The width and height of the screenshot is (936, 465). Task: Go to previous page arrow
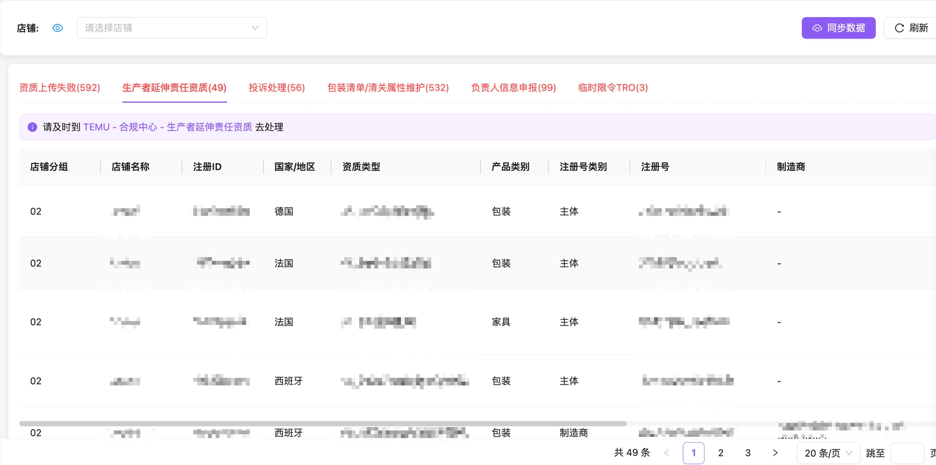[666, 453]
